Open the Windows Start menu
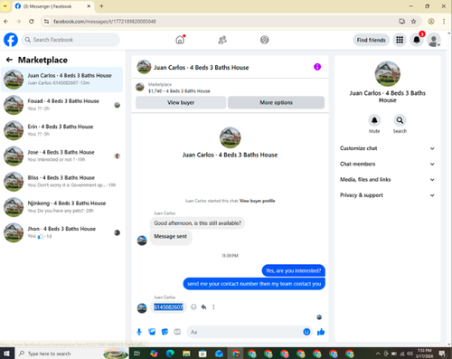Viewport: 452px width, 359px height. (6, 354)
